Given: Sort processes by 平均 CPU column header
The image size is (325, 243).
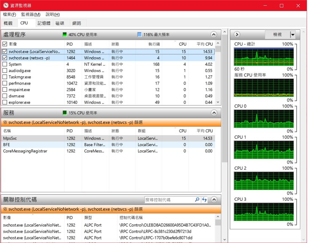Looking at the screenshot, I should coord(202,44).
